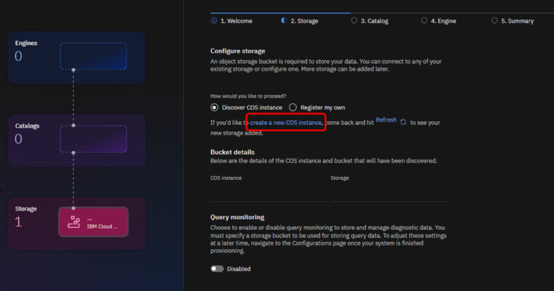Click the Engines count of 0

click(x=19, y=56)
